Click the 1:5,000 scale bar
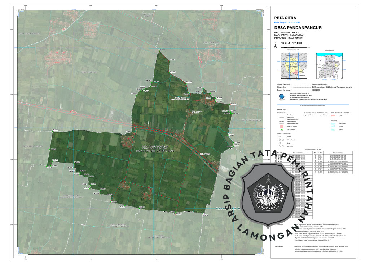Viewport: 374px width, 264px height. (x=293, y=47)
